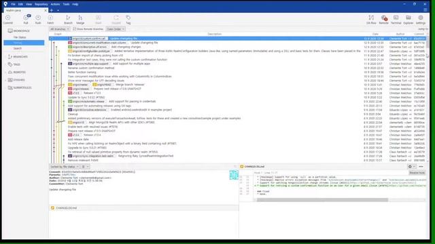Click the Push toolbar icon
The image size is (435, 244).
[x=38, y=20]
